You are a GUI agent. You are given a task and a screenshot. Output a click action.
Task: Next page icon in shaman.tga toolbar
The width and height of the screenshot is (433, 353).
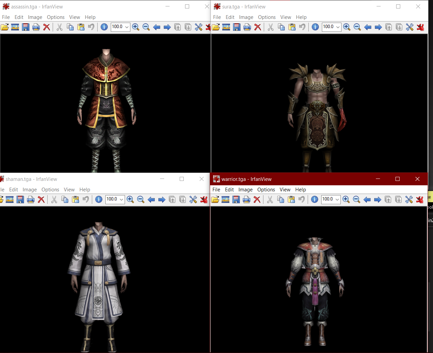183,199
